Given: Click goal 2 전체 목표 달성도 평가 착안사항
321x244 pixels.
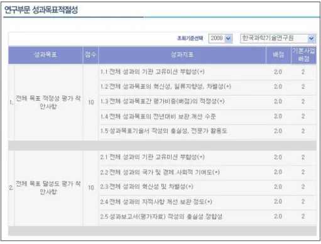Looking at the screenshot, I should (x=48, y=187).
